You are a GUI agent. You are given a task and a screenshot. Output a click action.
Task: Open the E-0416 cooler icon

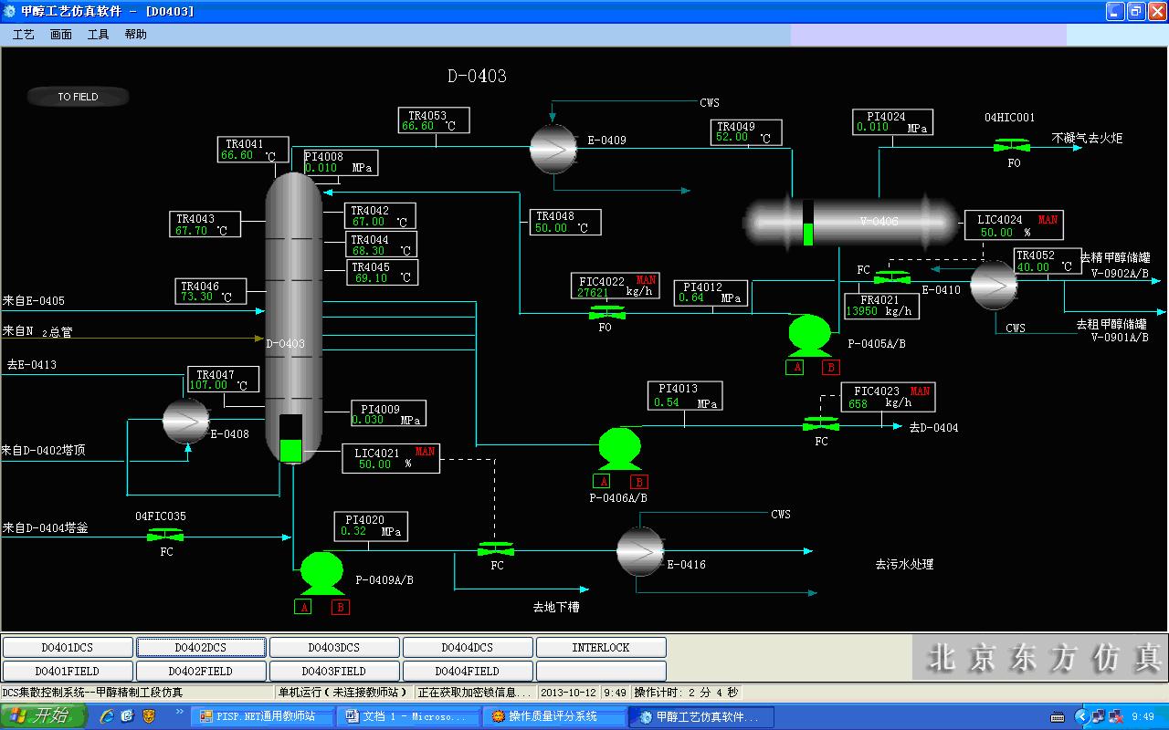(639, 550)
